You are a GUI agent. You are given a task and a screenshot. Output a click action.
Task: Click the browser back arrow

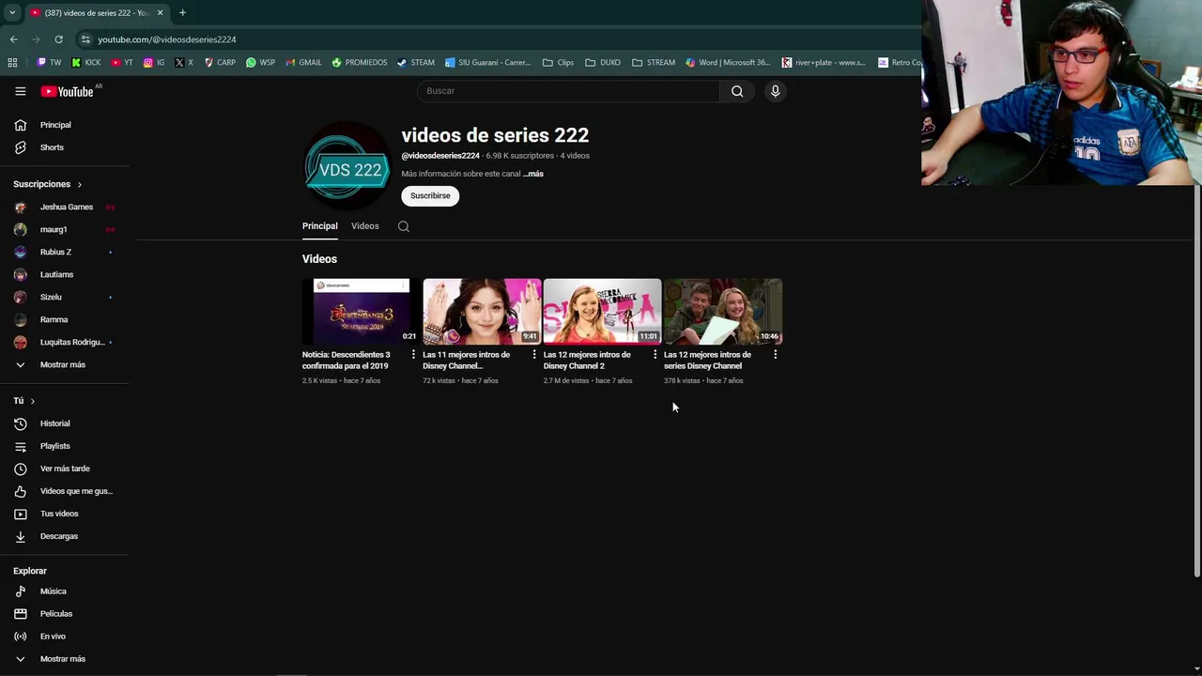[x=13, y=39]
